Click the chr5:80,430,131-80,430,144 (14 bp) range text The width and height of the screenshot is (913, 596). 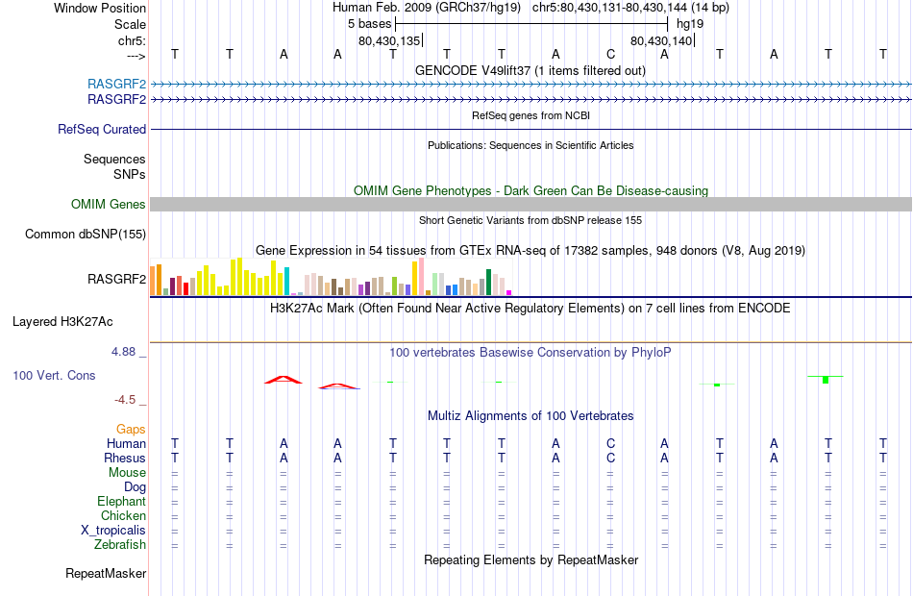630,8
